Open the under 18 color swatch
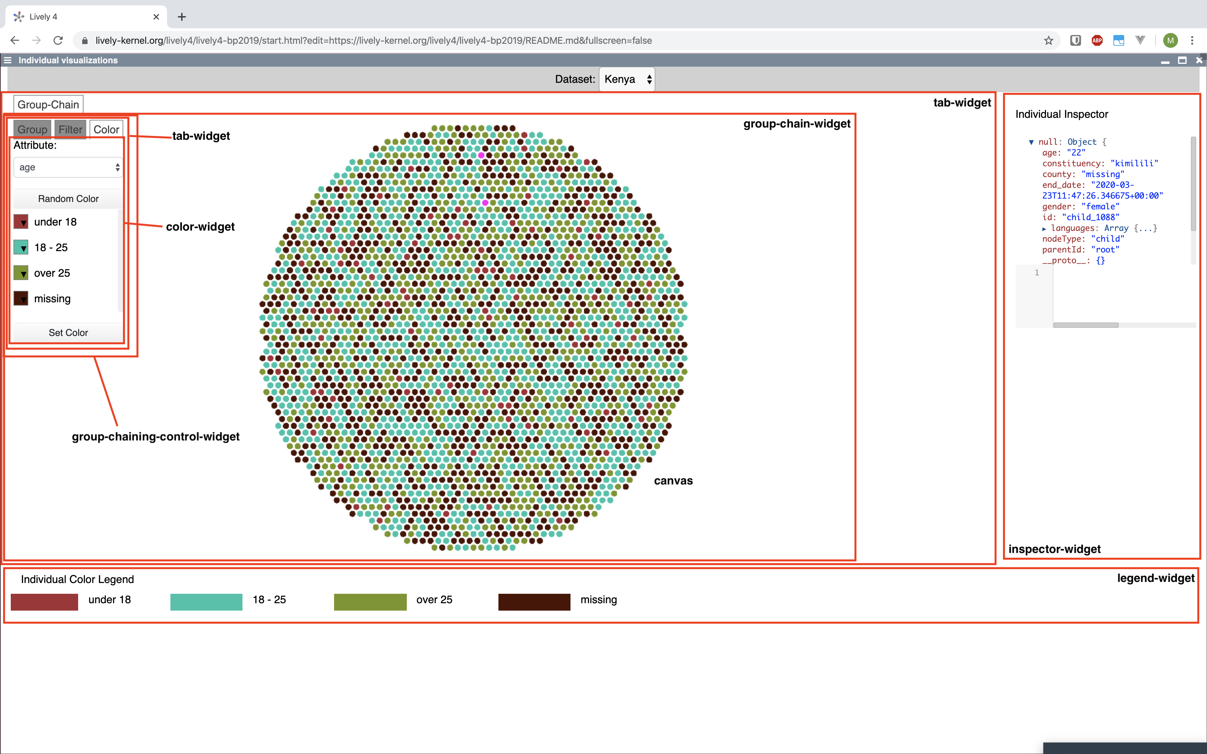1207x754 pixels. (21, 222)
